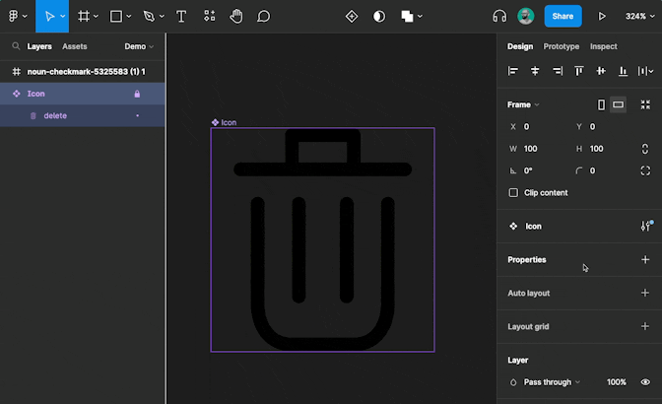This screenshot has width=662, height=404.
Task: Add auto layout to Icon
Action: 645,293
